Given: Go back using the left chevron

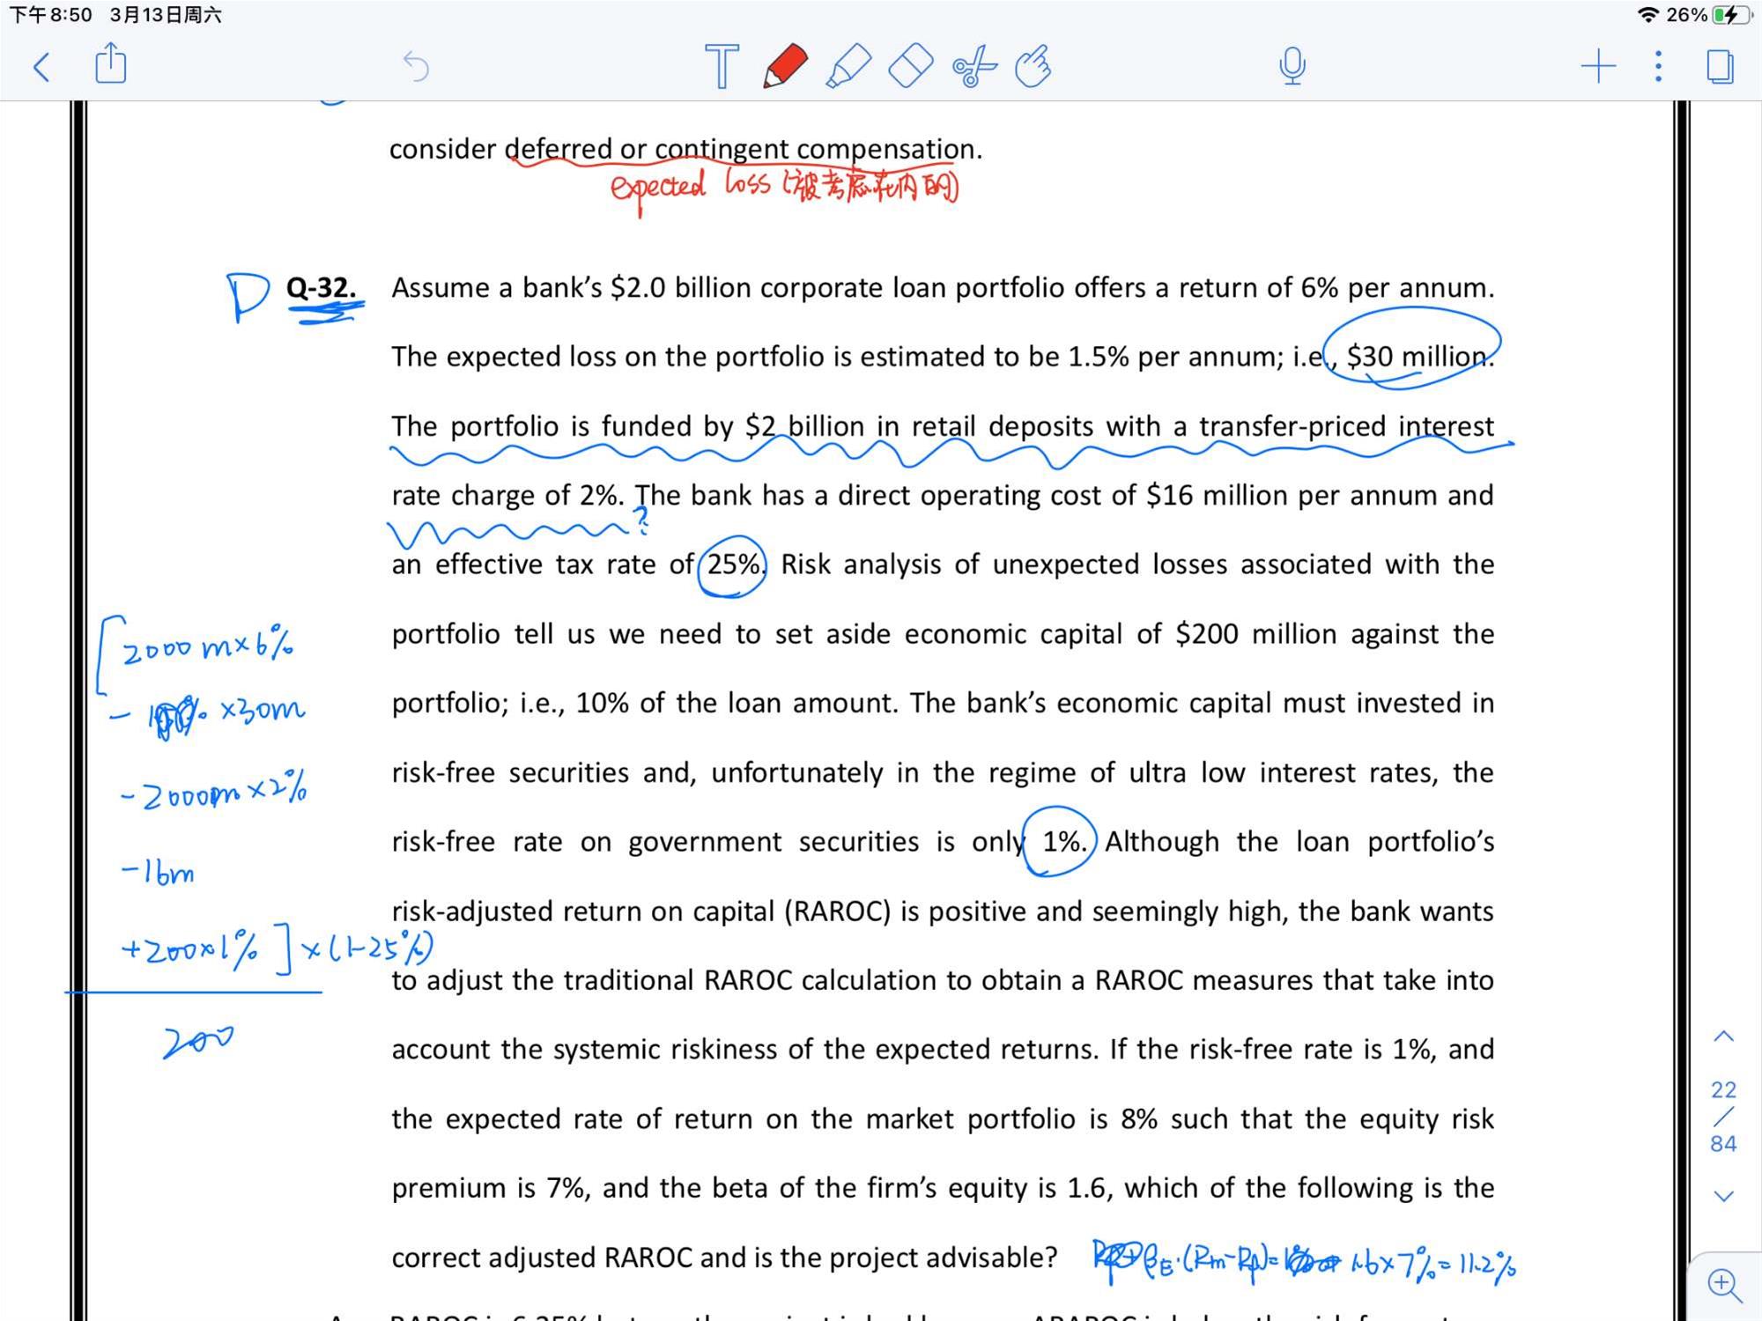Looking at the screenshot, I should click(x=41, y=67).
